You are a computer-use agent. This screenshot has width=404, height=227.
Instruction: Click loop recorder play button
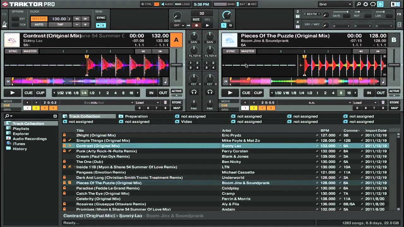207,26
